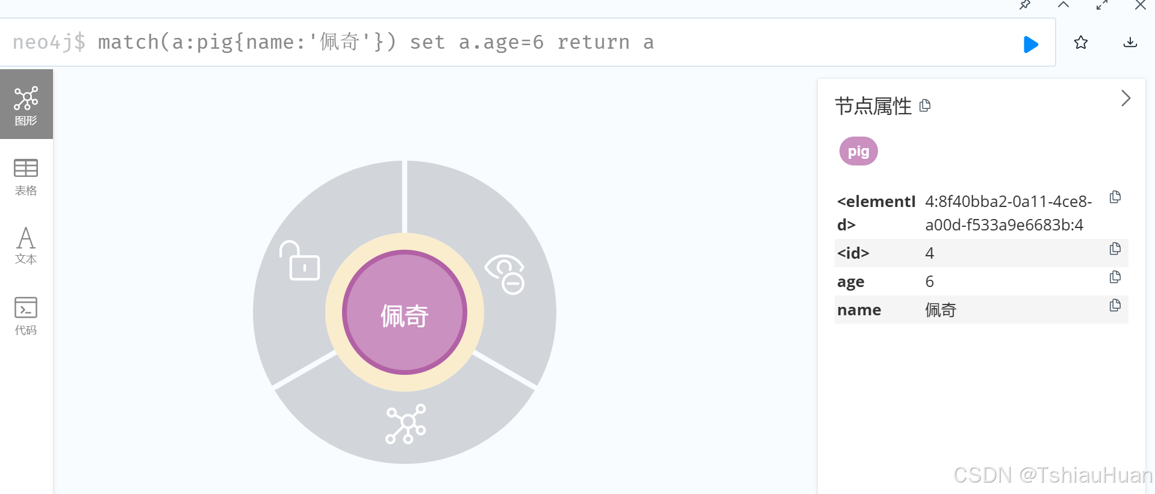Expand the frame to fullscreen
1155x494 pixels.
coord(1102,5)
